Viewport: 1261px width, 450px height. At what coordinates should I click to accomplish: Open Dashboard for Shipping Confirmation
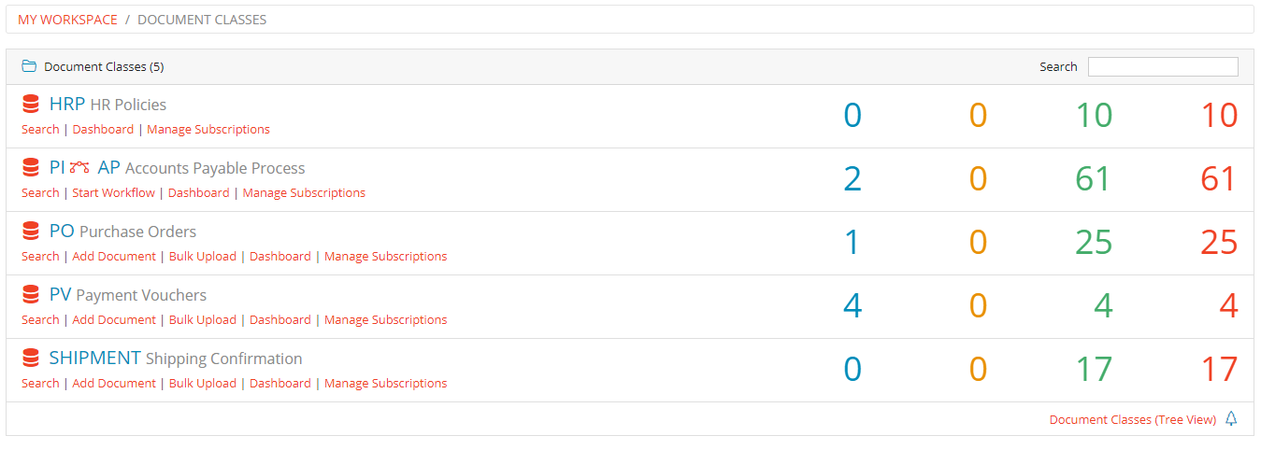(280, 384)
